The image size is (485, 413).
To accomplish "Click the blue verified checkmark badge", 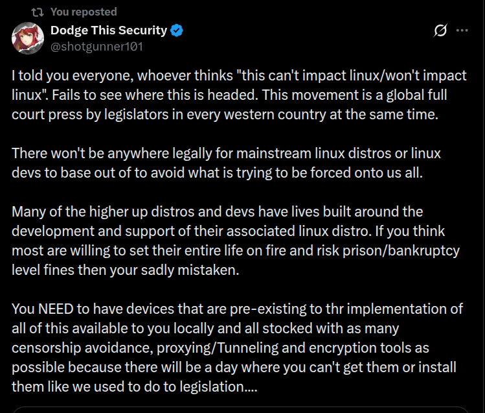I will [x=177, y=30].
